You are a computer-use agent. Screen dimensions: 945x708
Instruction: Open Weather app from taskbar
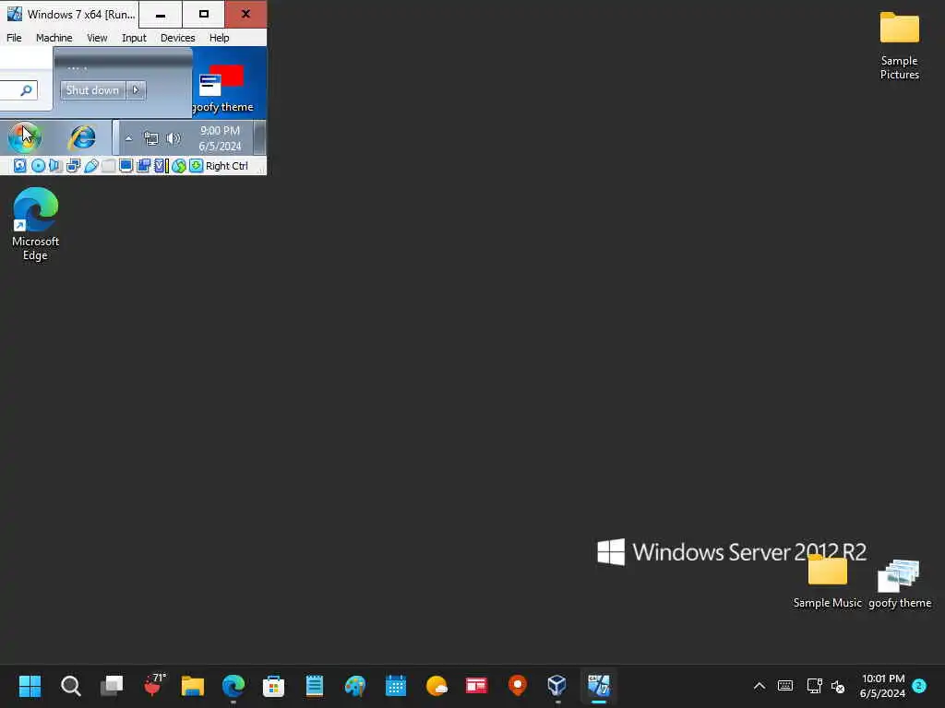[437, 686]
